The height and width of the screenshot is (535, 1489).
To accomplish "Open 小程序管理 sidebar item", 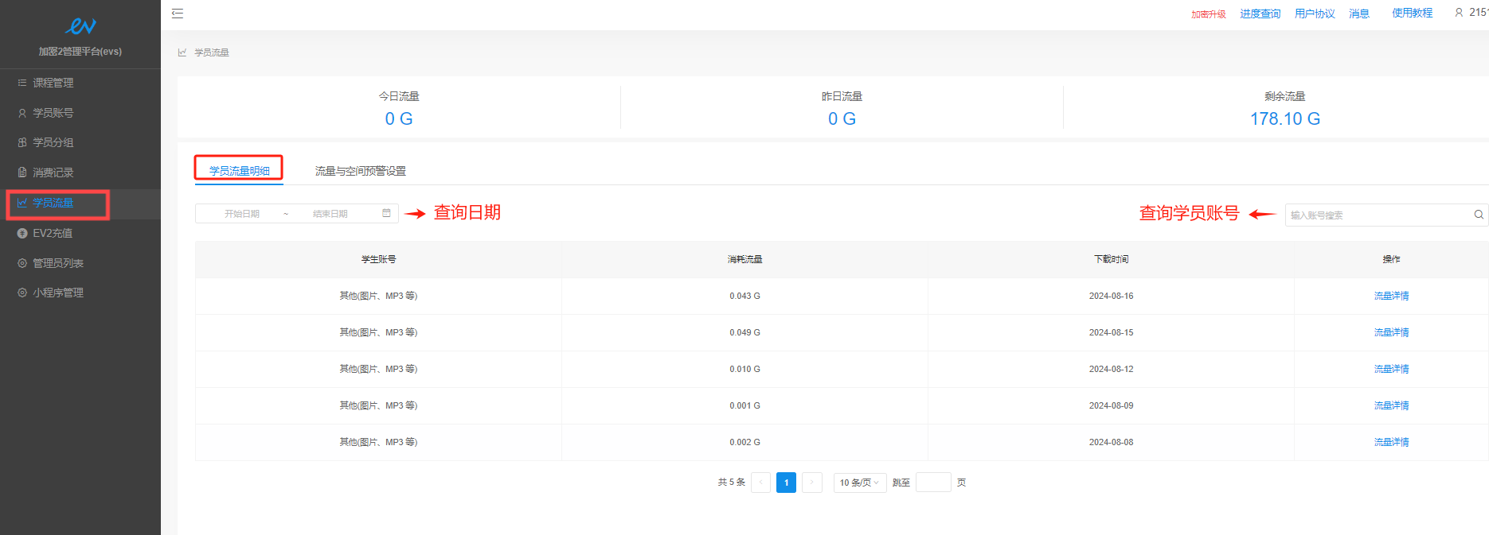I will point(57,293).
